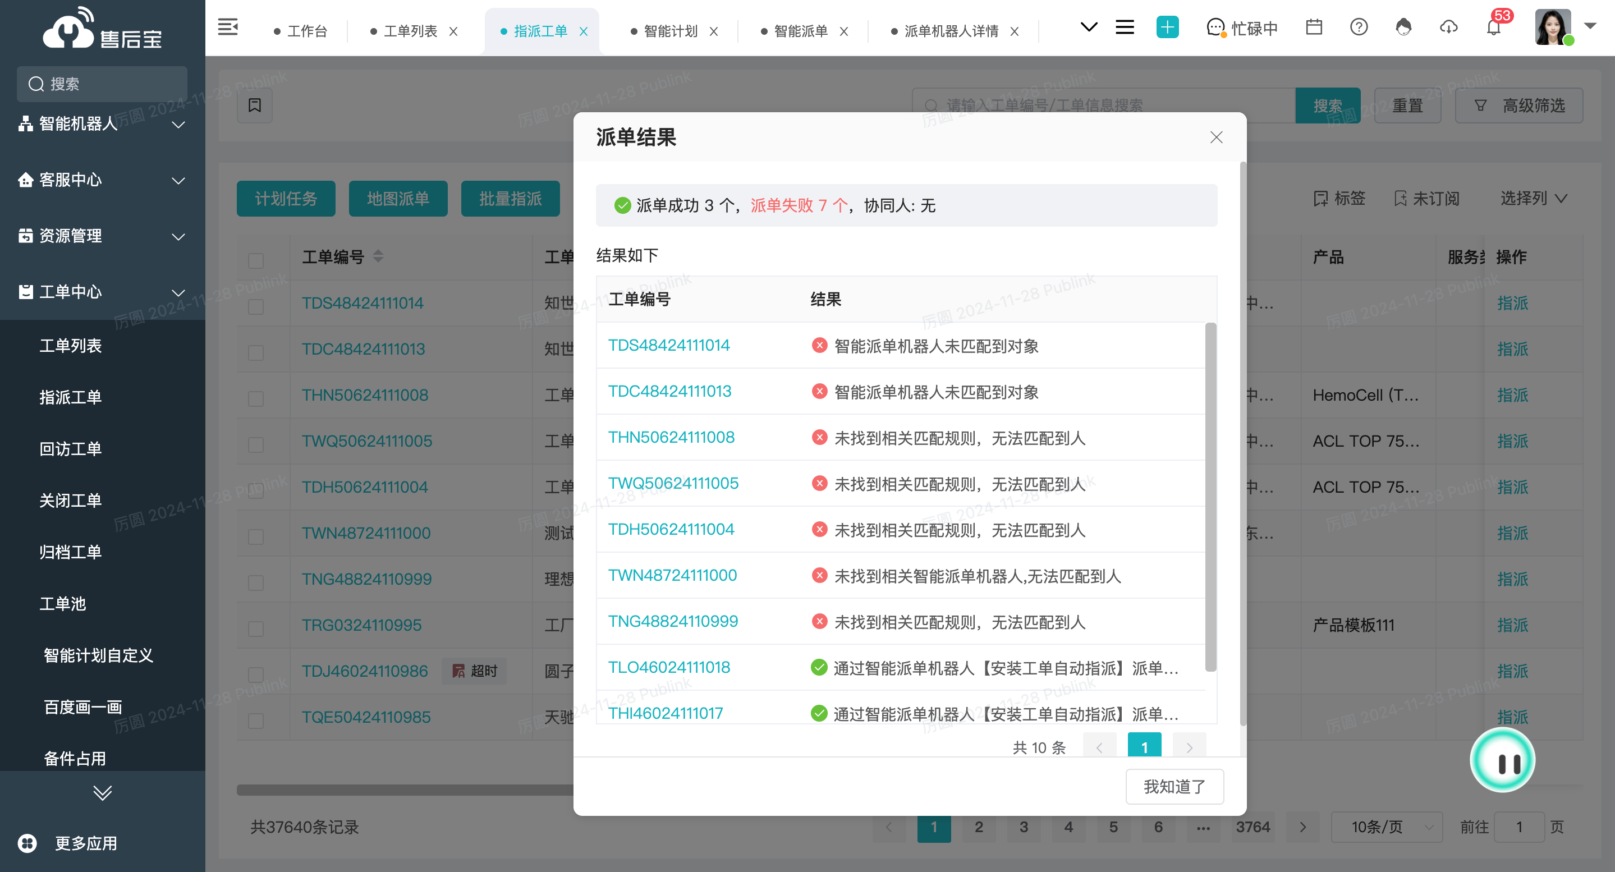
Task: Click the floating pause button
Action: click(x=1502, y=760)
